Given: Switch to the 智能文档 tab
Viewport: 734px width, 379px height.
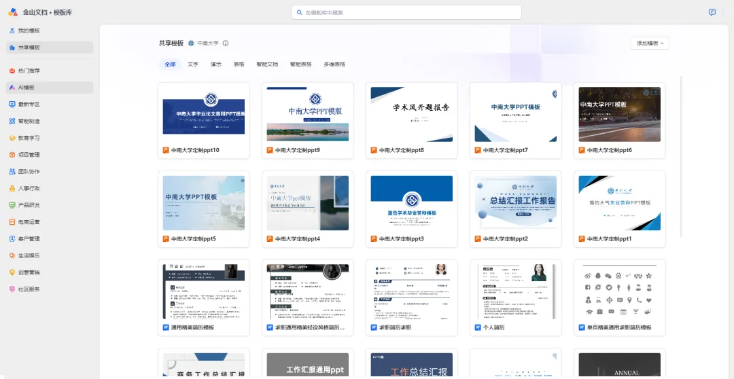Looking at the screenshot, I should coord(267,64).
